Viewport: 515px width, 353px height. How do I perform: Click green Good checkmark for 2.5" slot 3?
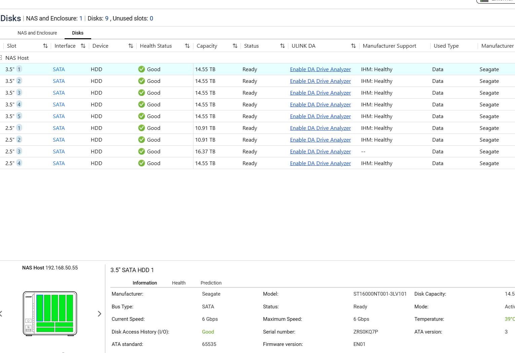click(142, 151)
